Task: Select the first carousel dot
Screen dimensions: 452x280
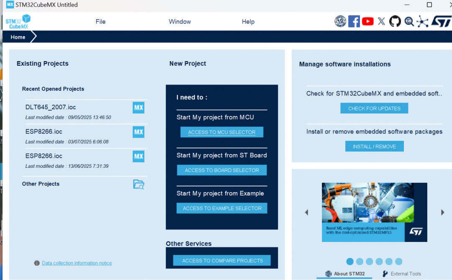Action: (350, 262)
